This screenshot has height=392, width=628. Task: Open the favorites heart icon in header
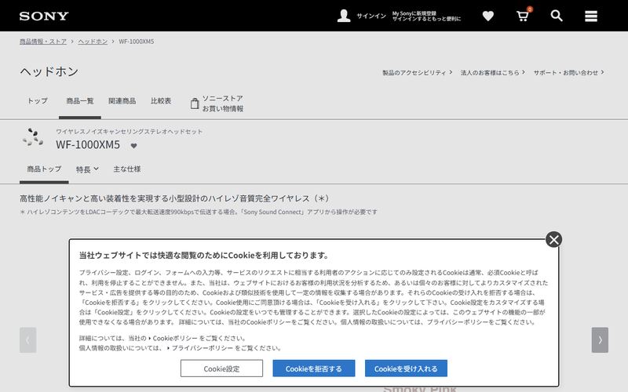coord(487,16)
